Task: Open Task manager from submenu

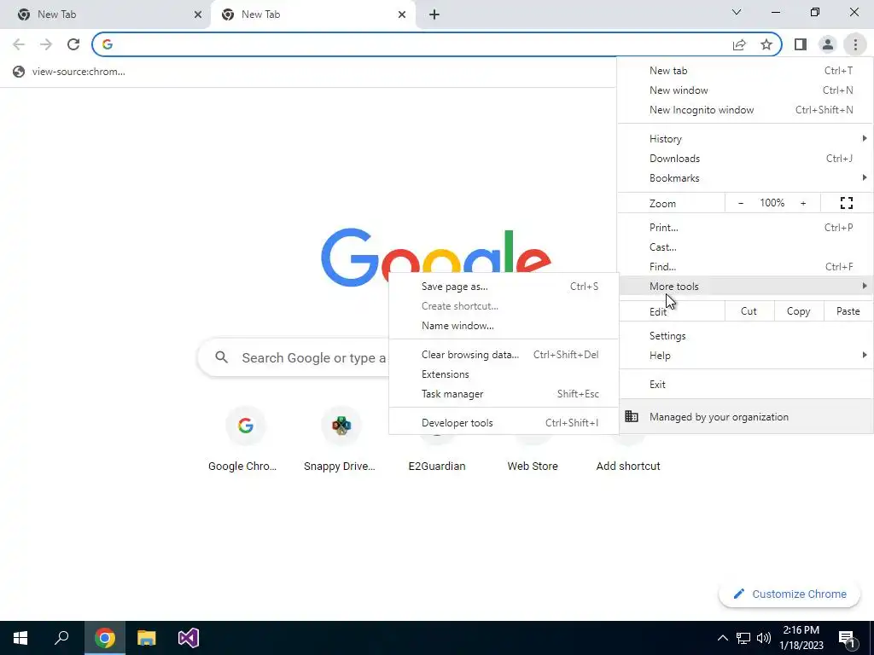Action: click(504, 394)
